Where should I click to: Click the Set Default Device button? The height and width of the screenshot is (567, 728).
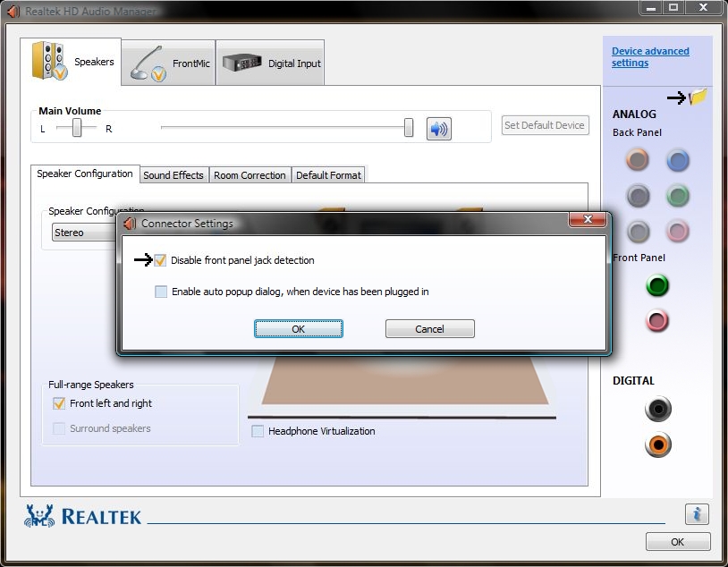pyautogui.click(x=545, y=125)
